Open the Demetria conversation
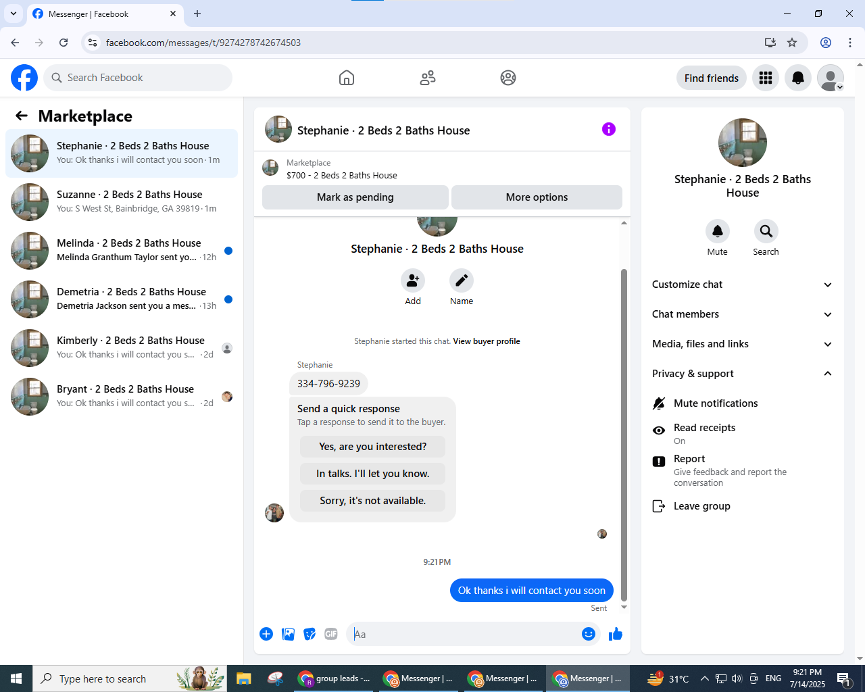 (x=122, y=299)
